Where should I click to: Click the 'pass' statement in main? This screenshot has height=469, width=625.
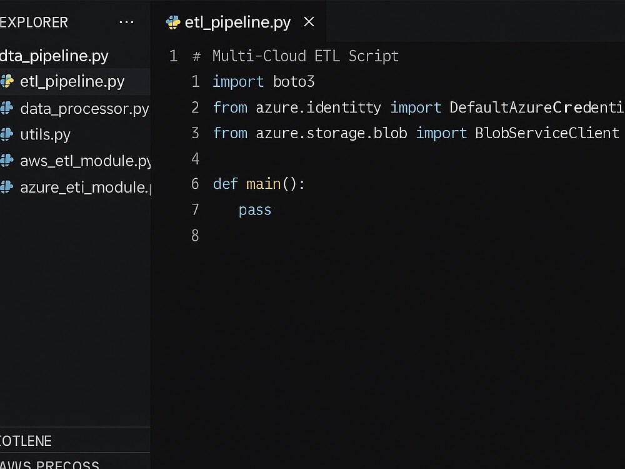tap(255, 210)
